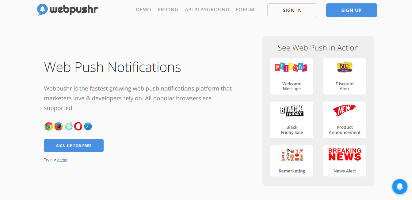Screen dimensions: 412x200
Task: Open the PRICING page
Action: click(168, 9)
